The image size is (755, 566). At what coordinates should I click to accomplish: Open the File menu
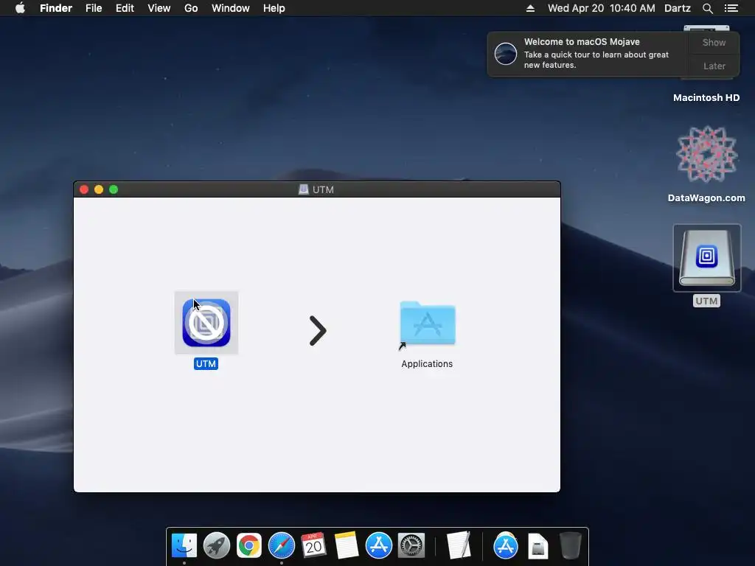pyautogui.click(x=94, y=8)
